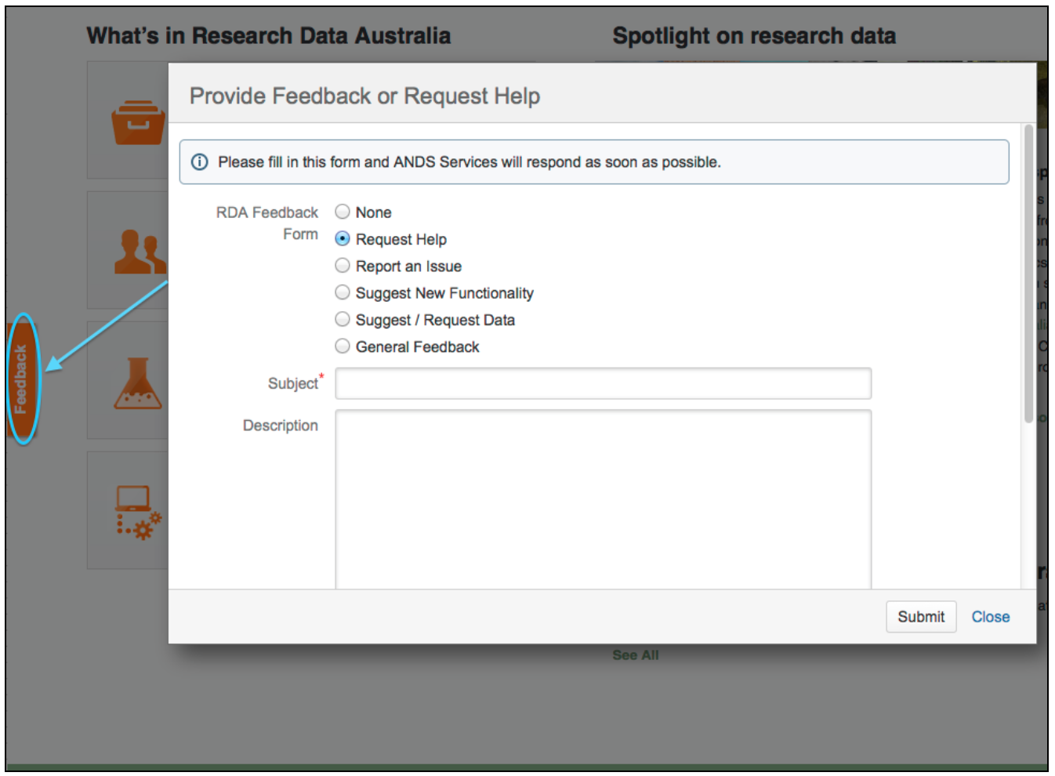This screenshot has width=1055, height=776.
Task: Pick the General Feedback radio button
Action: click(343, 346)
